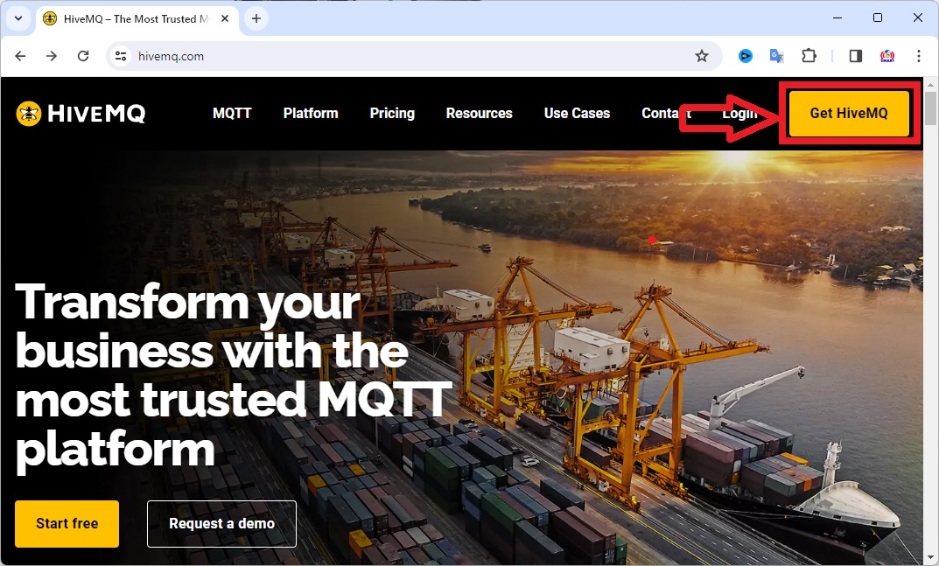
Task: Expand the Use Cases navigation menu
Action: [577, 113]
